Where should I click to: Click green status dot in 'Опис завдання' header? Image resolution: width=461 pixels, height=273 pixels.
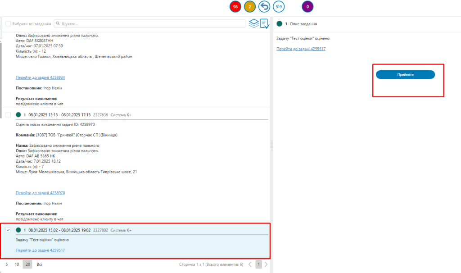click(x=279, y=24)
